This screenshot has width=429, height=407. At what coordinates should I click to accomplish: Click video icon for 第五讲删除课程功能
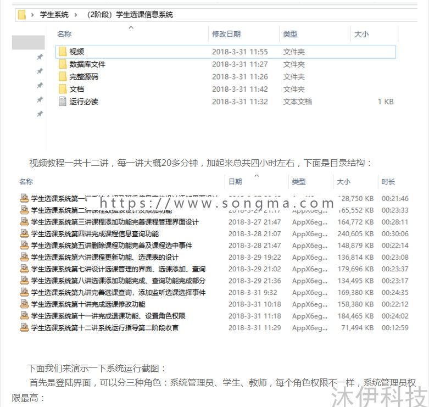point(24,245)
